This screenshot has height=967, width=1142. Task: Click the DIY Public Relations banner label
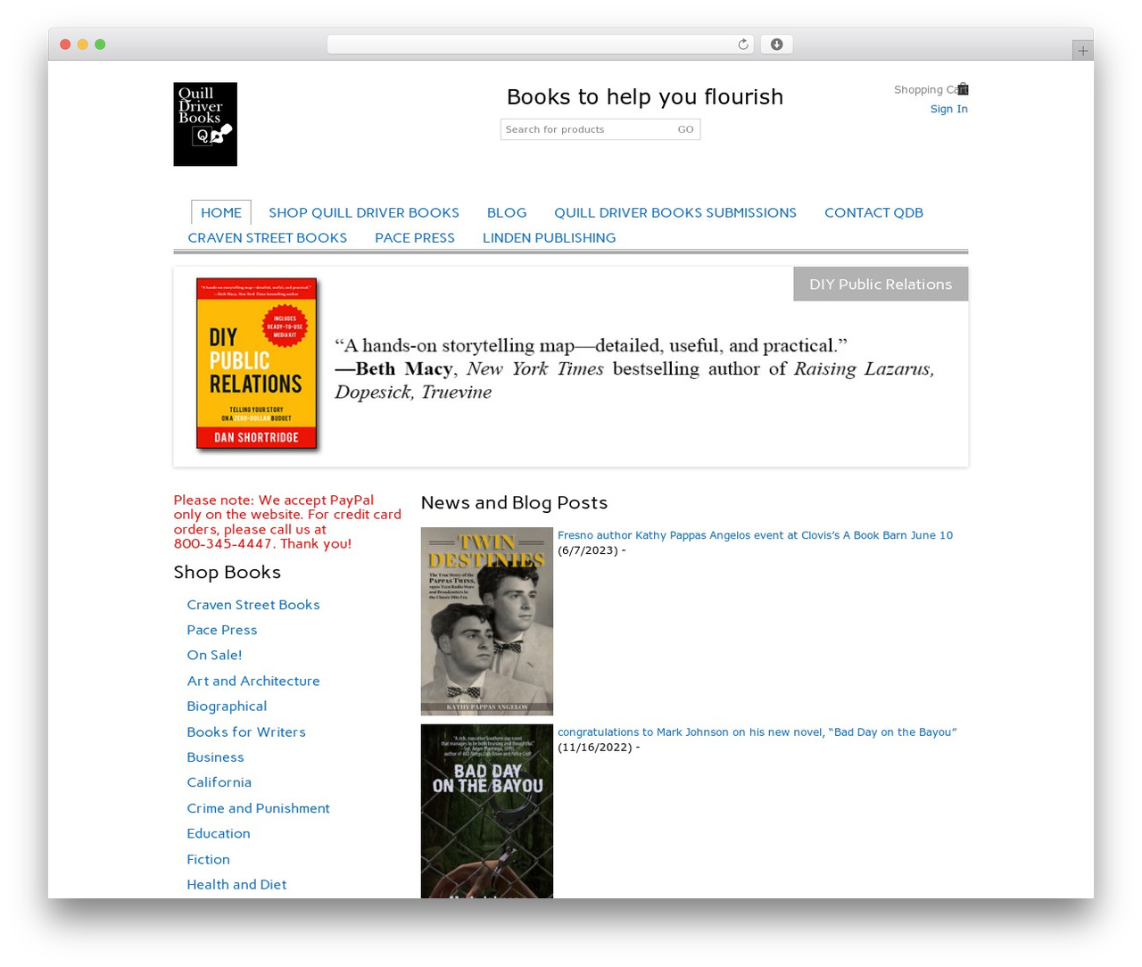[881, 284]
